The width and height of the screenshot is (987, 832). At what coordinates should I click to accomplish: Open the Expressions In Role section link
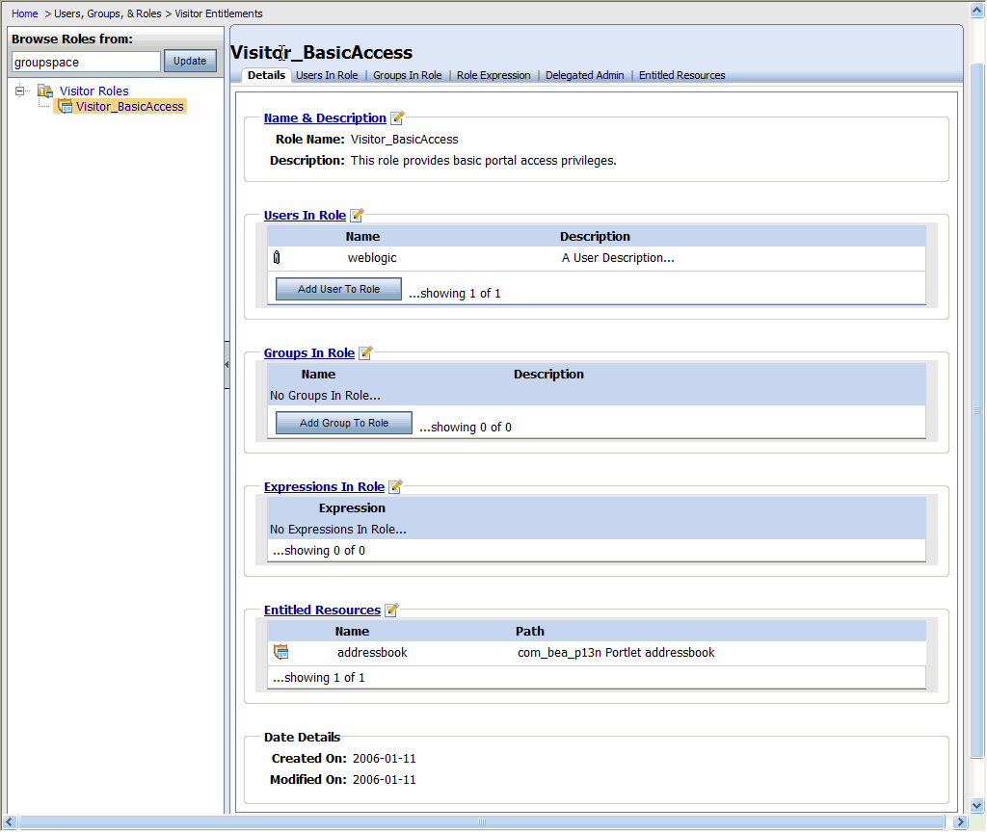[x=324, y=486]
